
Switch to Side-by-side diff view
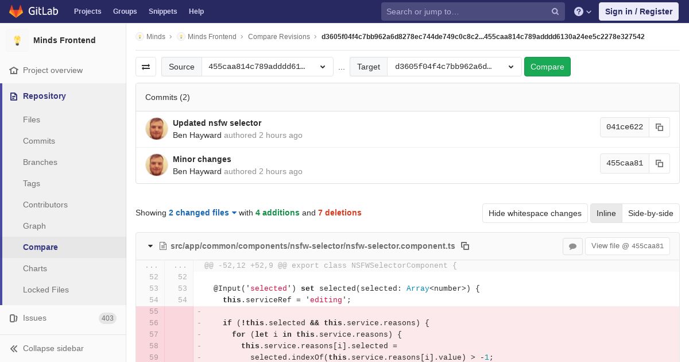tap(651, 213)
